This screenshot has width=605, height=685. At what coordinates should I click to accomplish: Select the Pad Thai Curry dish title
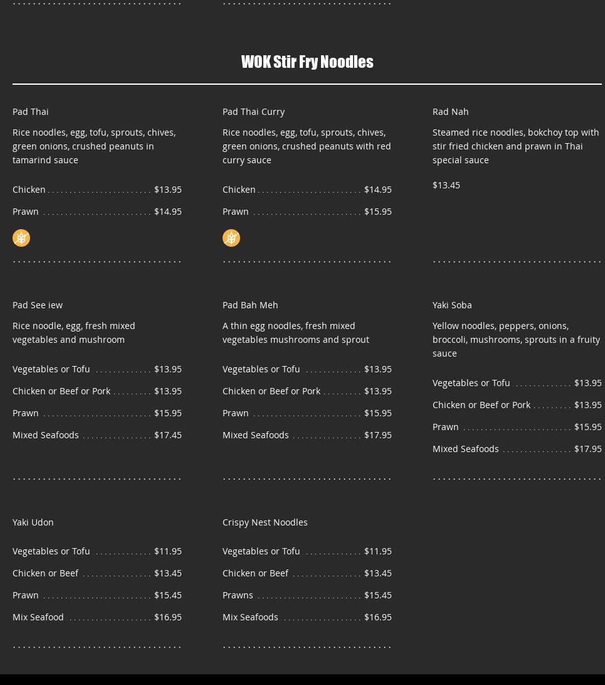point(253,112)
